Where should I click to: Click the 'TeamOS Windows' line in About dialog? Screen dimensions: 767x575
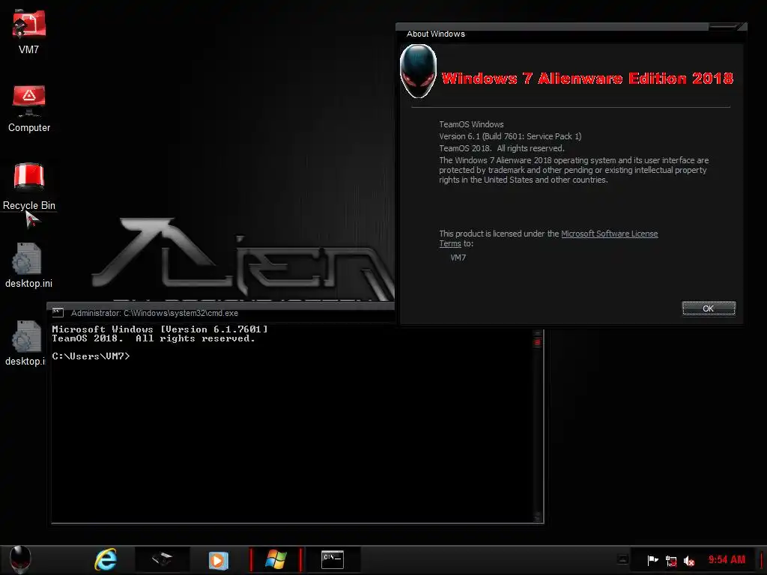(x=471, y=124)
